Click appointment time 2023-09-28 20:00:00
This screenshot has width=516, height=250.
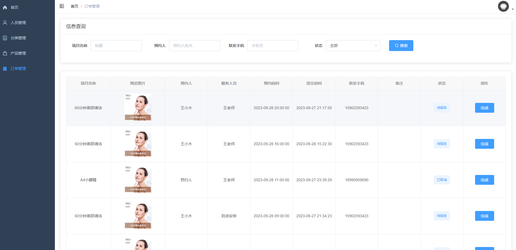tap(271, 108)
